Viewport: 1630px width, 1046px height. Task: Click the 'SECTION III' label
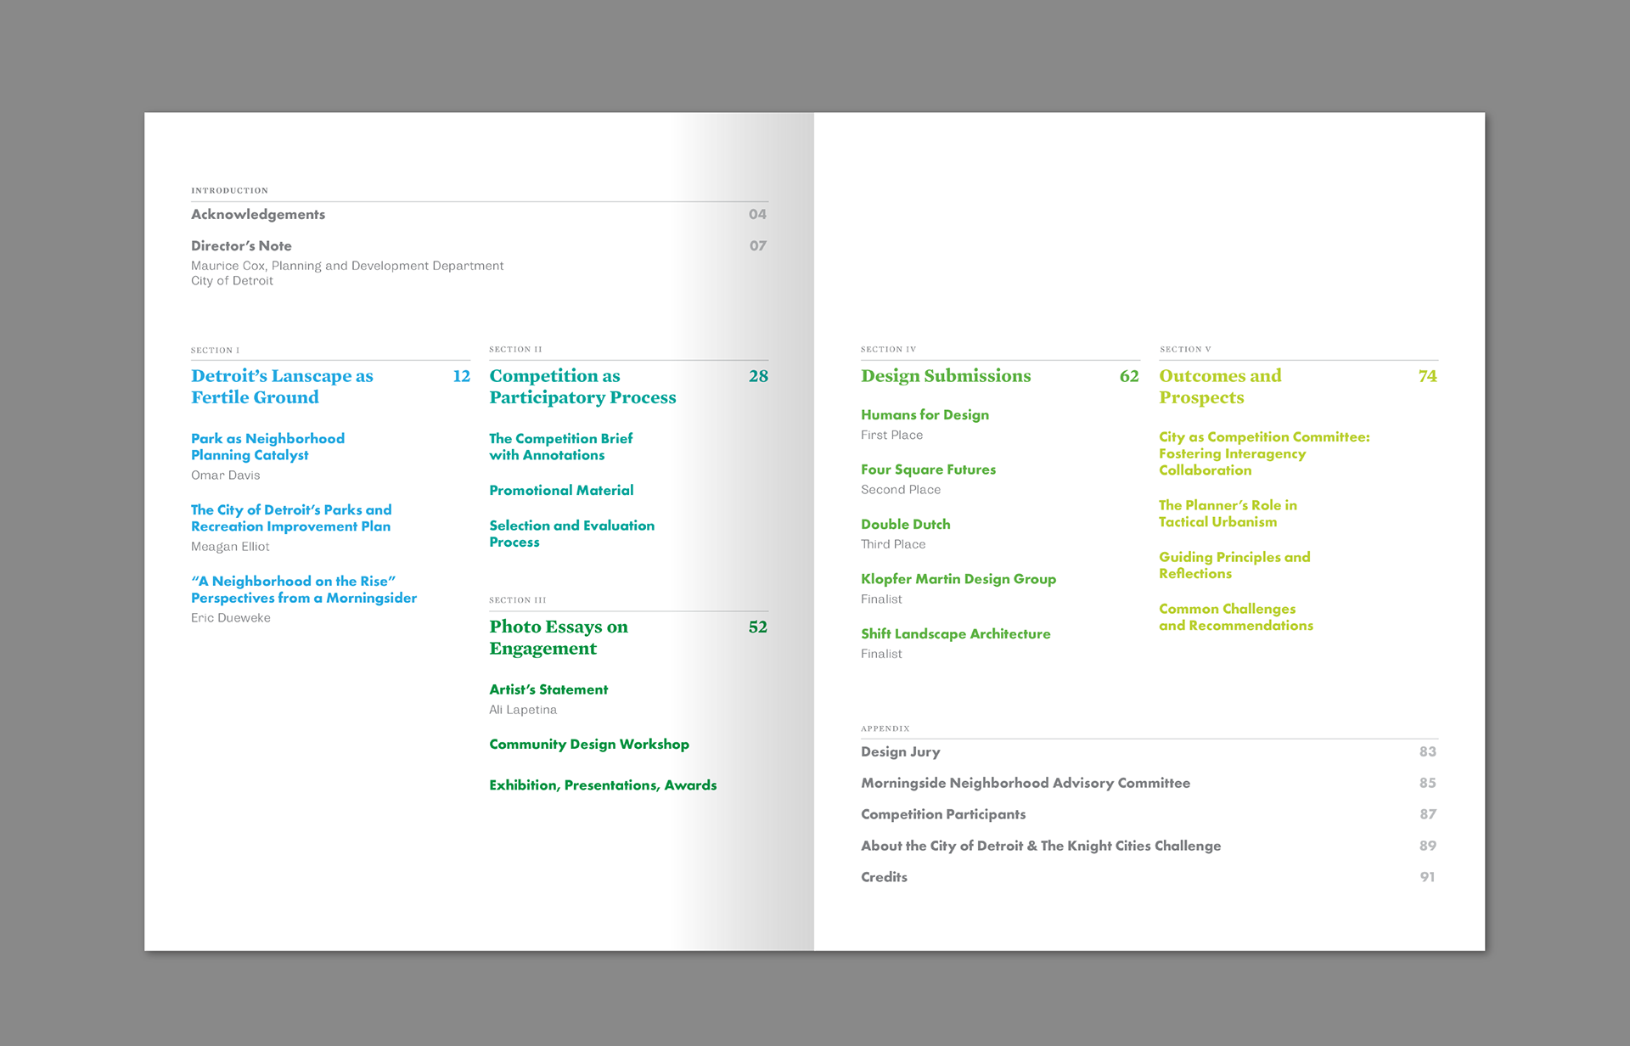517,600
